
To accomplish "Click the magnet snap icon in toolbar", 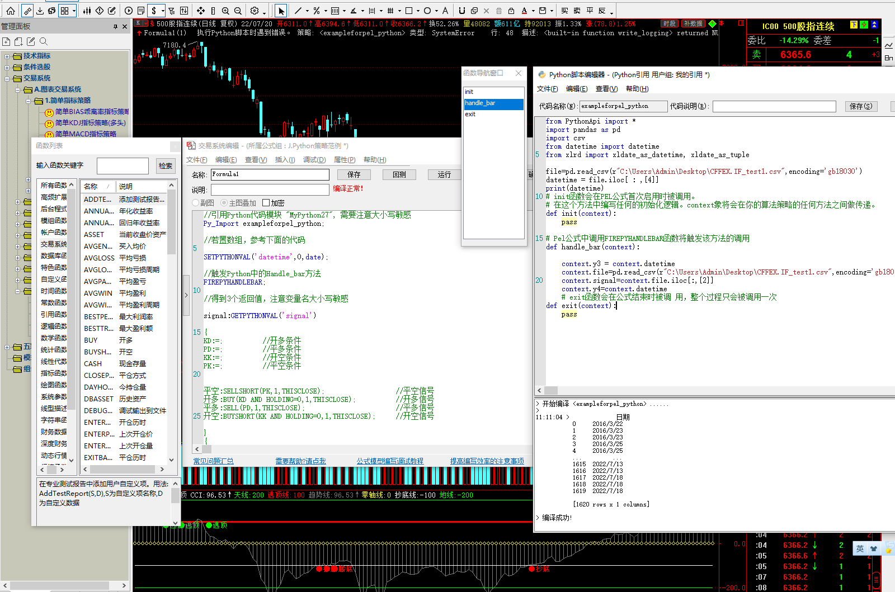I will tap(461, 11).
